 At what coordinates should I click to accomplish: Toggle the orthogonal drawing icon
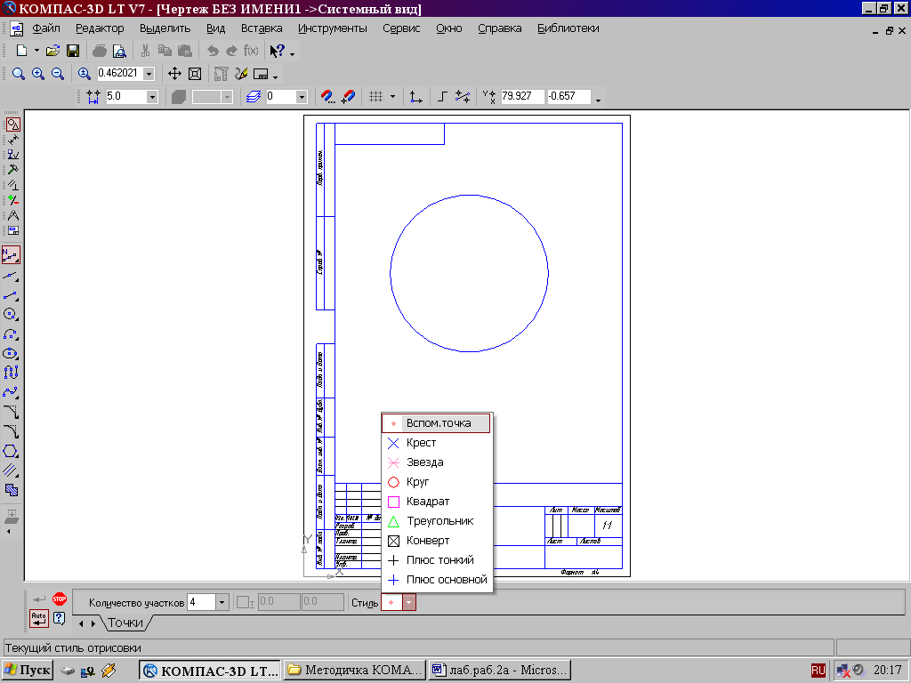[442, 96]
